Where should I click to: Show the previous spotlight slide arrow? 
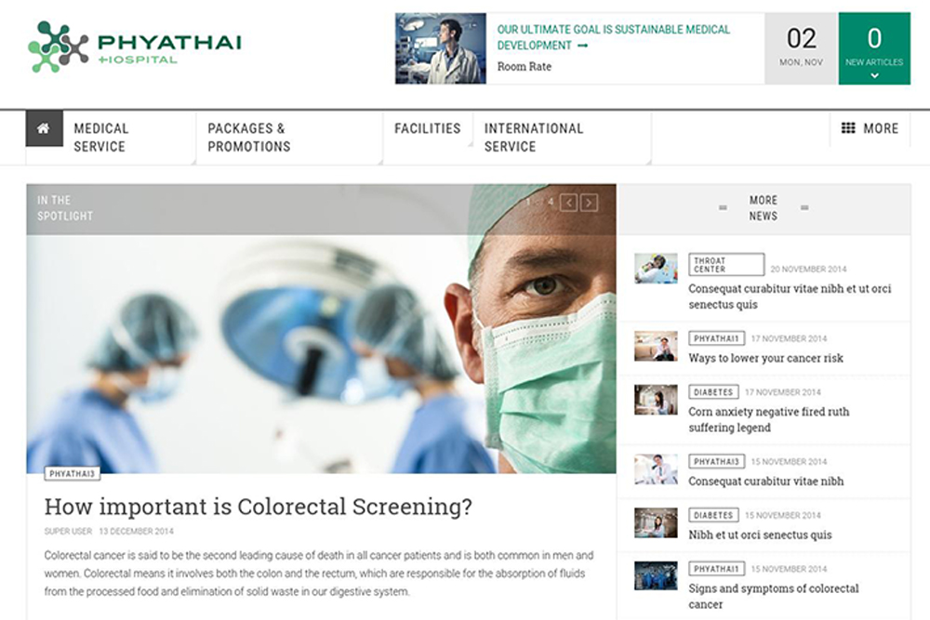(x=568, y=203)
